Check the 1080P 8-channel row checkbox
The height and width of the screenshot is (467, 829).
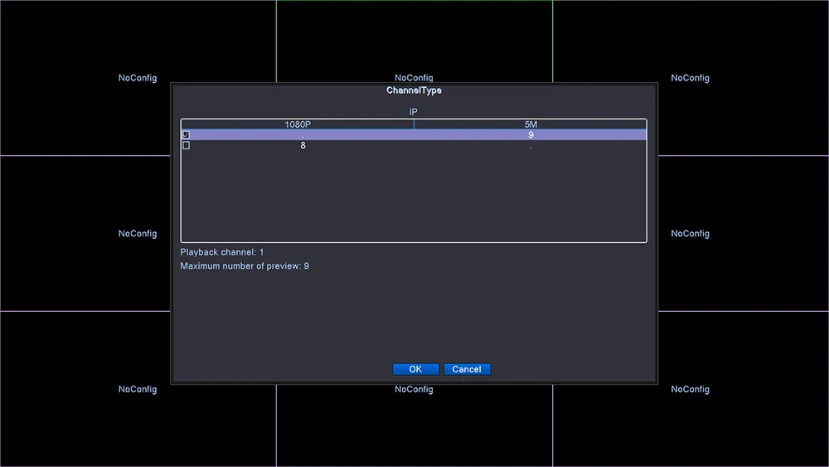tap(186, 145)
